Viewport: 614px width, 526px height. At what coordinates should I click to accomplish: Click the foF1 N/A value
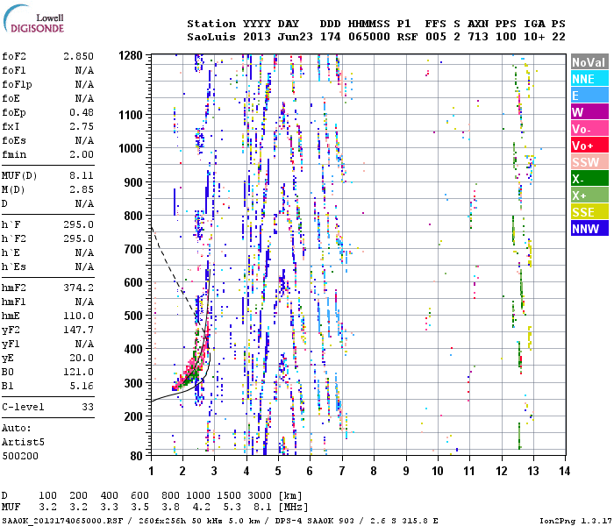(x=84, y=70)
